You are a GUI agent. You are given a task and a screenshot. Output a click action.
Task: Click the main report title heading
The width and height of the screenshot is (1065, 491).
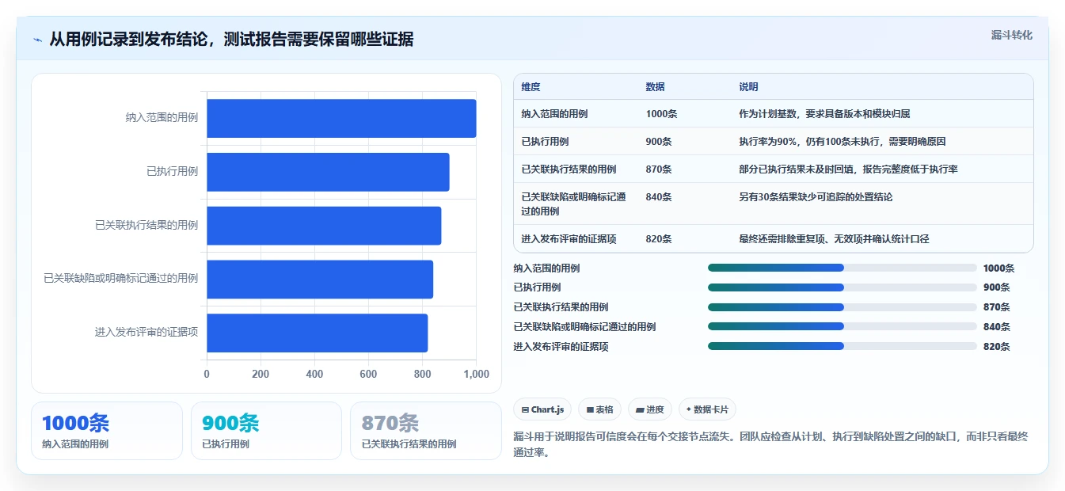231,39
